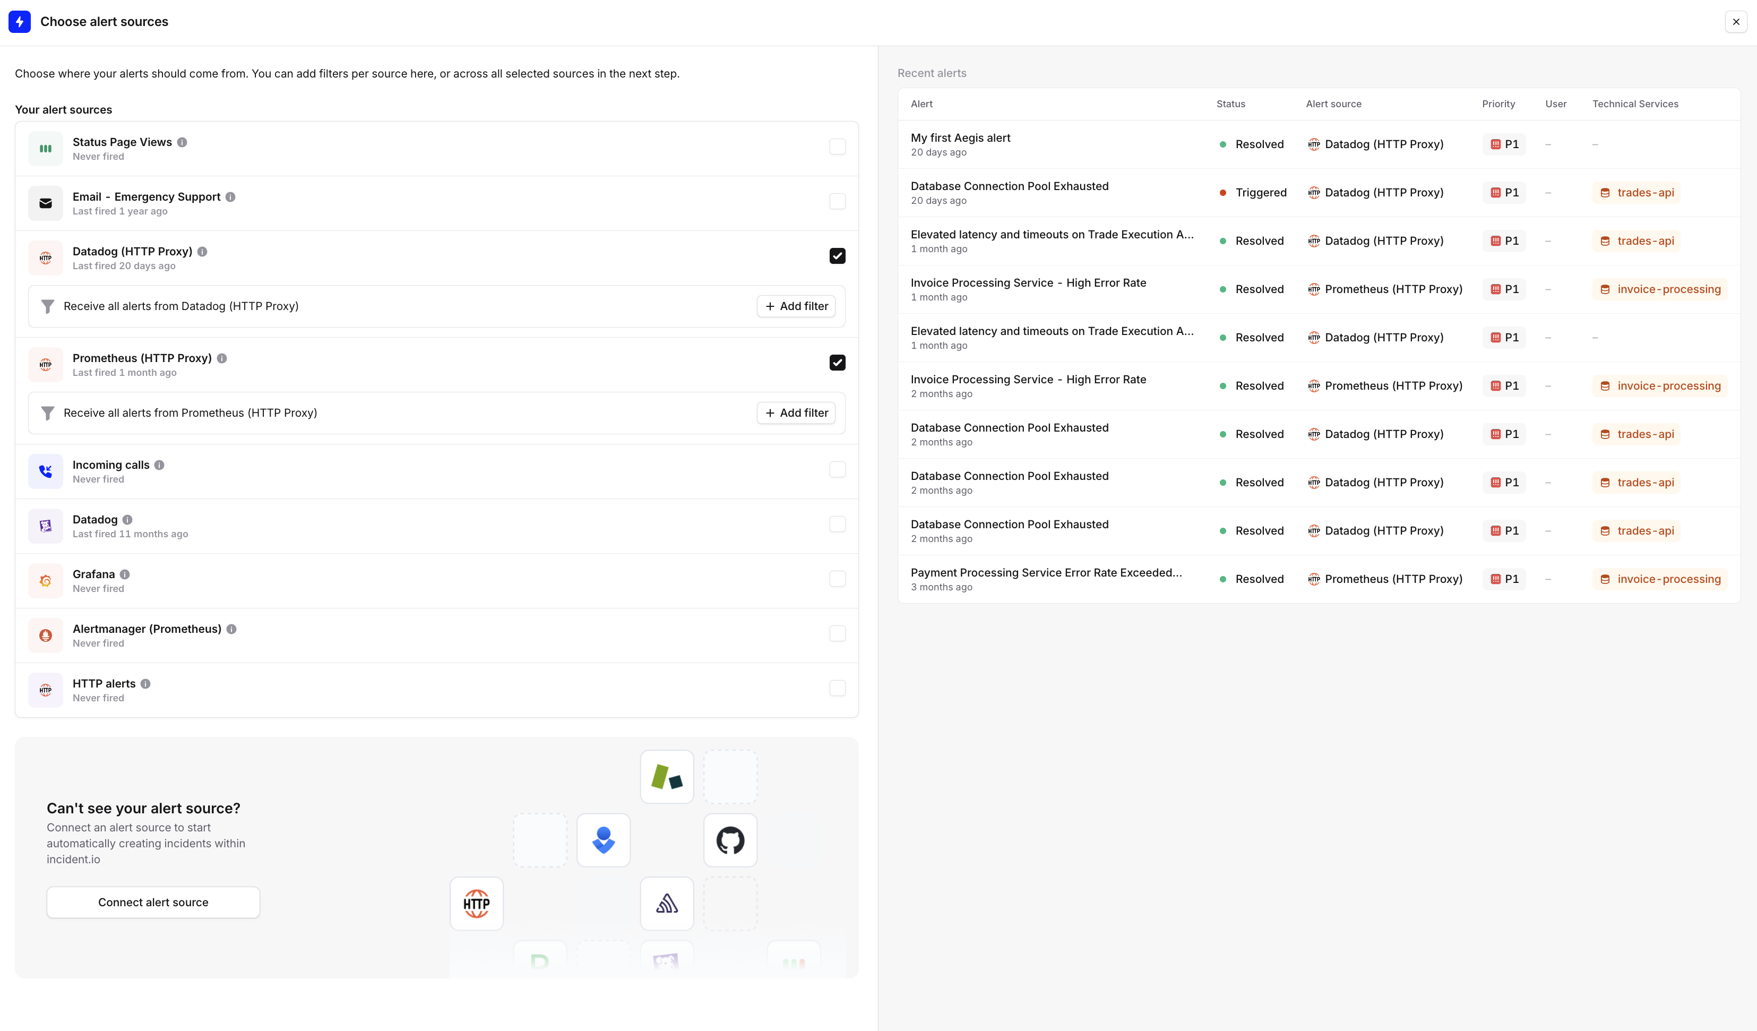Image resolution: width=1757 pixels, height=1031 pixels.
Task: Click the Grafana source name
Action: [93, 574]
